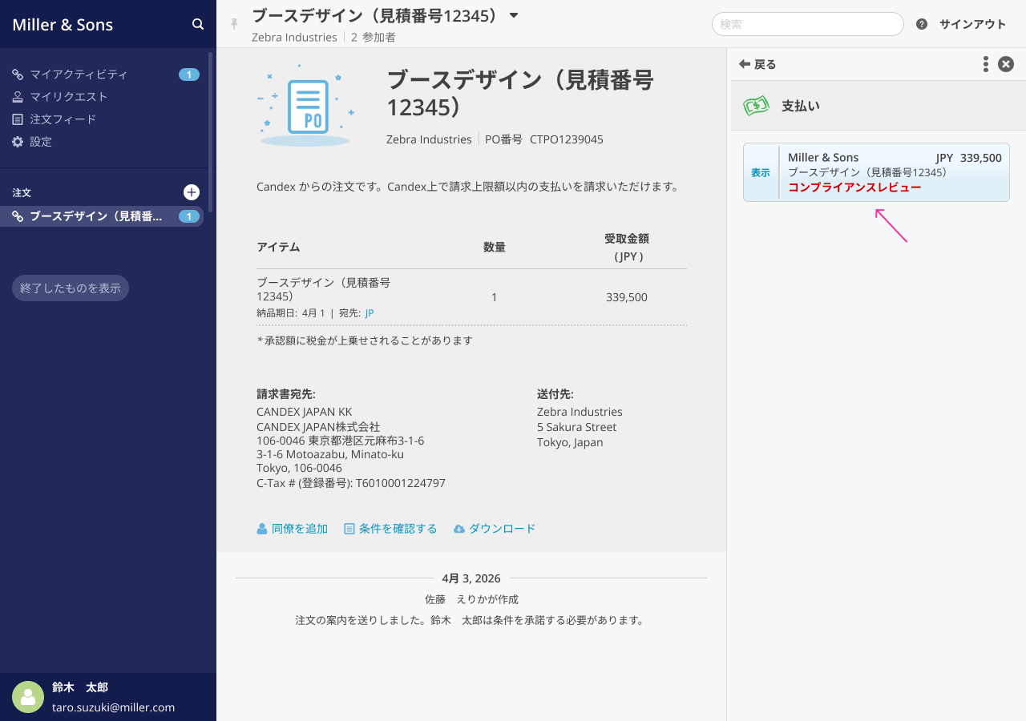
Task: Click the taro.suzuki@miller.com email
Action: (113, 707)
